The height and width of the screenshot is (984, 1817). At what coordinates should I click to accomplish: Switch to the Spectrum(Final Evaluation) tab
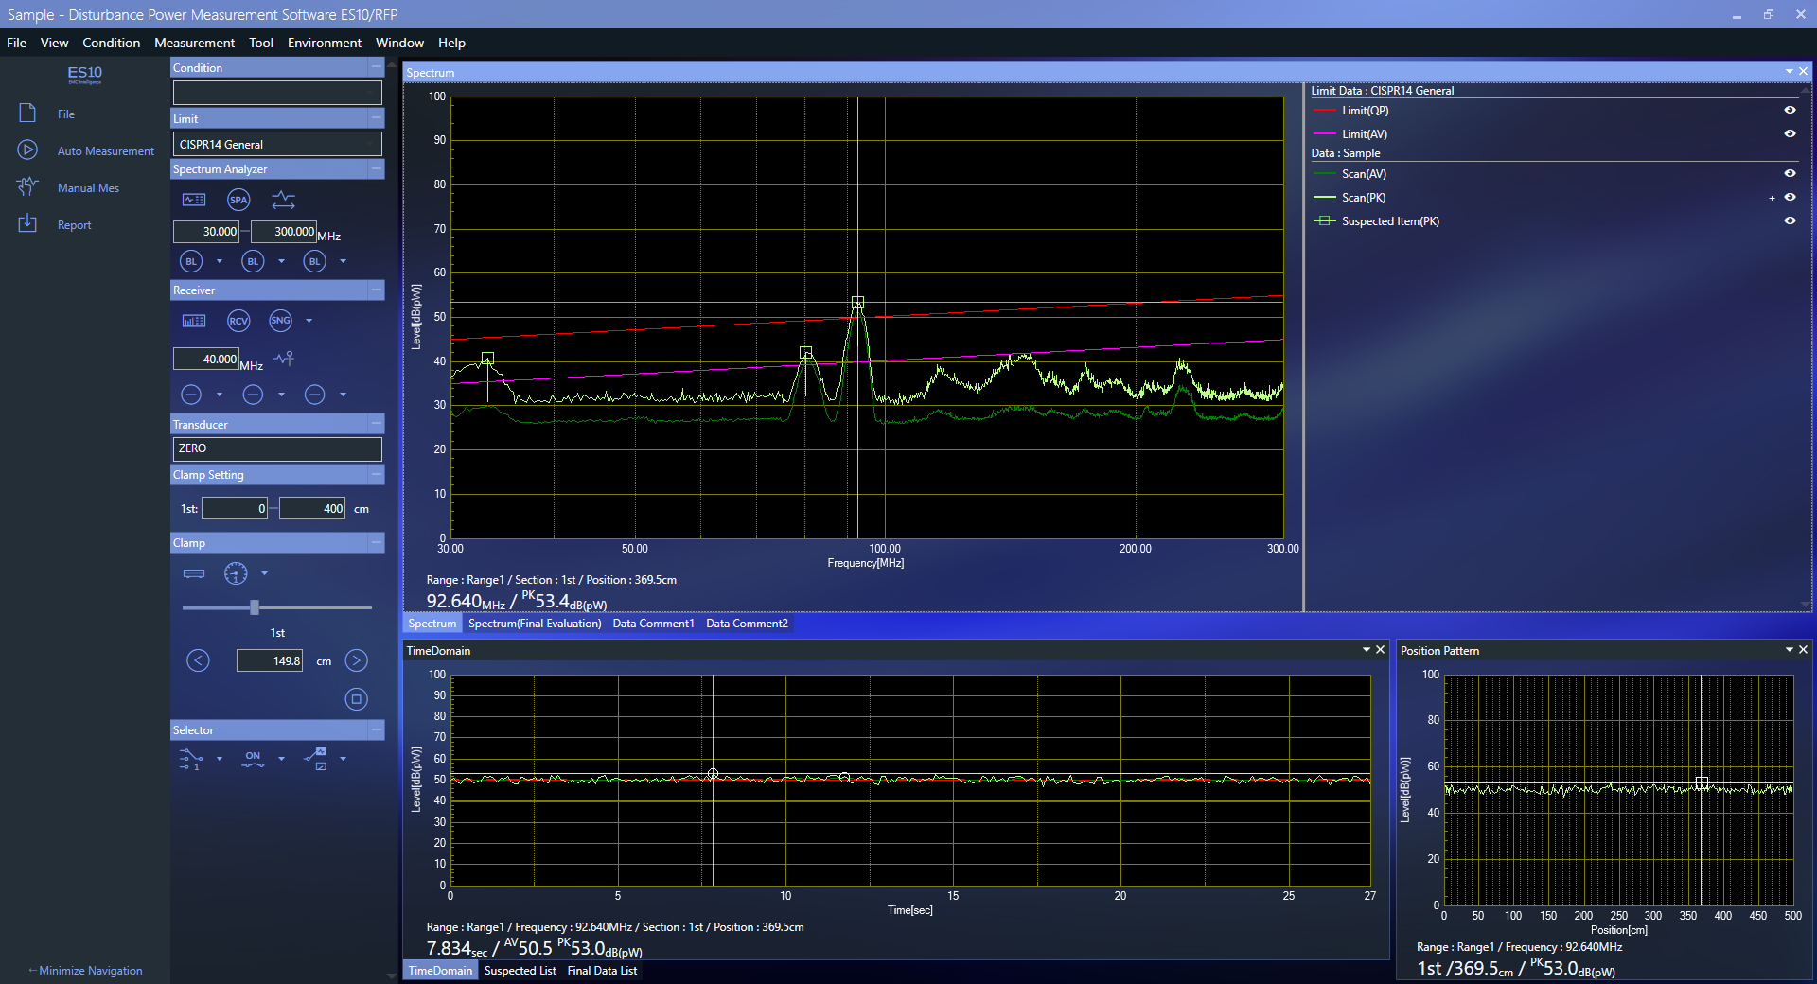[x=535, y=624]
